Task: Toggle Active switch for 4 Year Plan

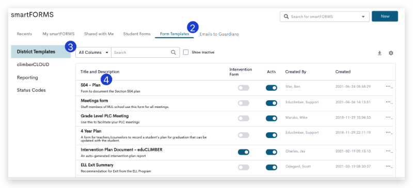Action: click(x=272, y=135)
